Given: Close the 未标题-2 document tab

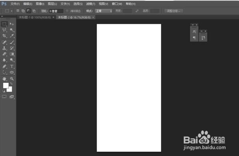Looking at the screenshot, I should point(93,18).
